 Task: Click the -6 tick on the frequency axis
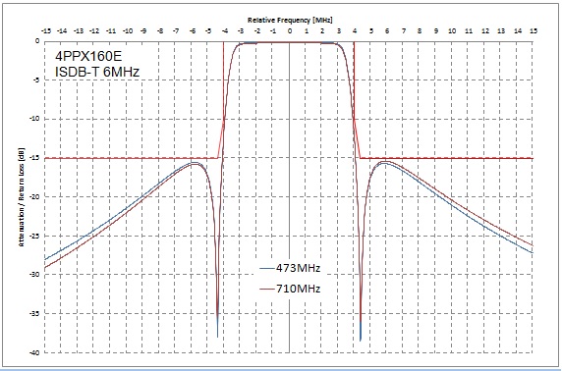[193, 31]
